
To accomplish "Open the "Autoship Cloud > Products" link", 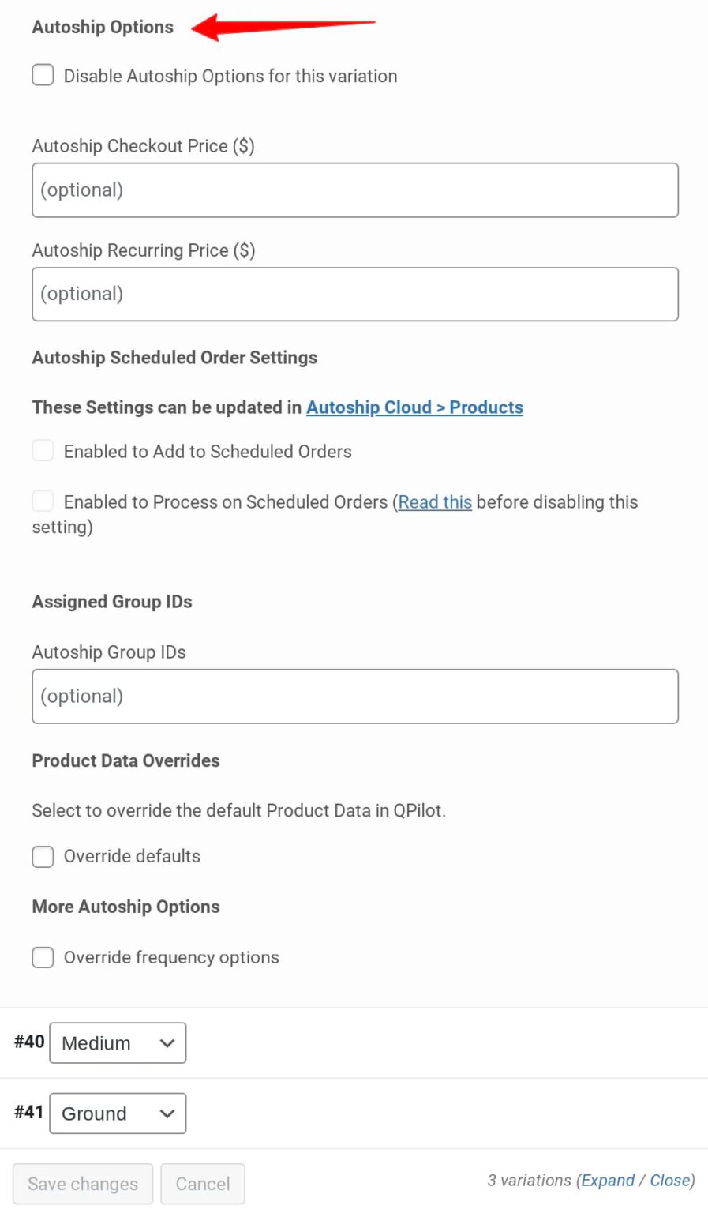I will [x=414, y=407].
